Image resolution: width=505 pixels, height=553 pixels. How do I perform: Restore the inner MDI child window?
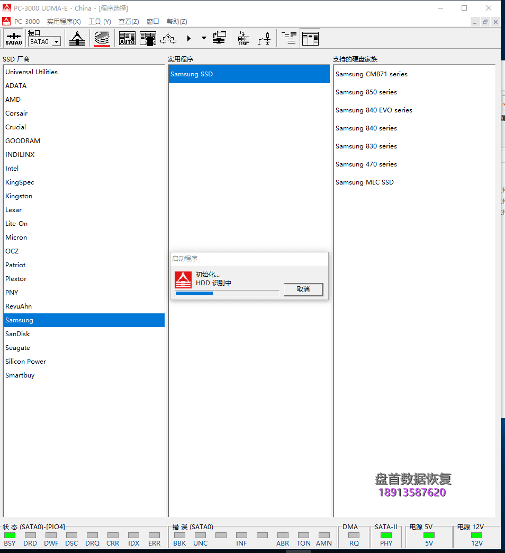pyautogui.click(x=485, y=22)
